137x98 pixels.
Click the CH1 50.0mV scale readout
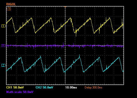(15, 87)
